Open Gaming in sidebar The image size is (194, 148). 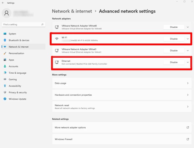pyautogui.click(x=24, y=79)
